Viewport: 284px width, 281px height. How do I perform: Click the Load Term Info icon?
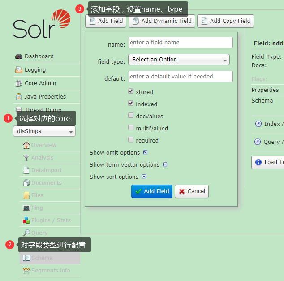(258, 162)
